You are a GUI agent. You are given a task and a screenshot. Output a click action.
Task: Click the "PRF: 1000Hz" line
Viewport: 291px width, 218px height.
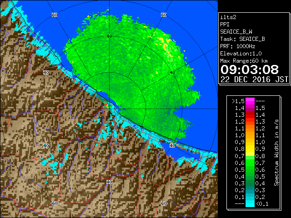pos(238,46)
